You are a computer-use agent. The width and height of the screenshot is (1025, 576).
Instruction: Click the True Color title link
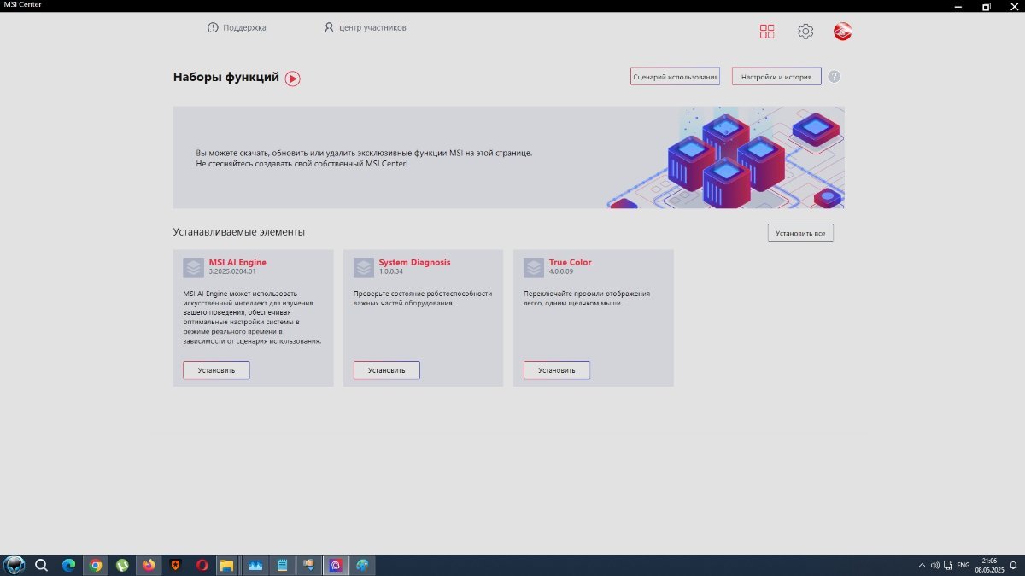(x=570, y=262)
